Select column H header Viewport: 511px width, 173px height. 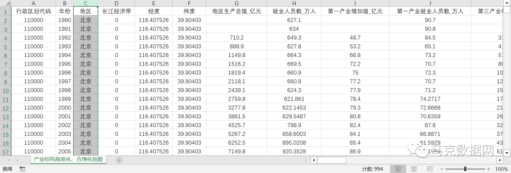tap(294, 3)
